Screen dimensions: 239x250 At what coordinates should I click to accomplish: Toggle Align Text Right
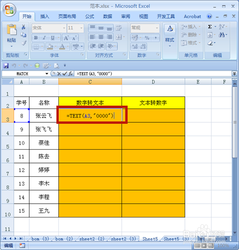point(109,37)
